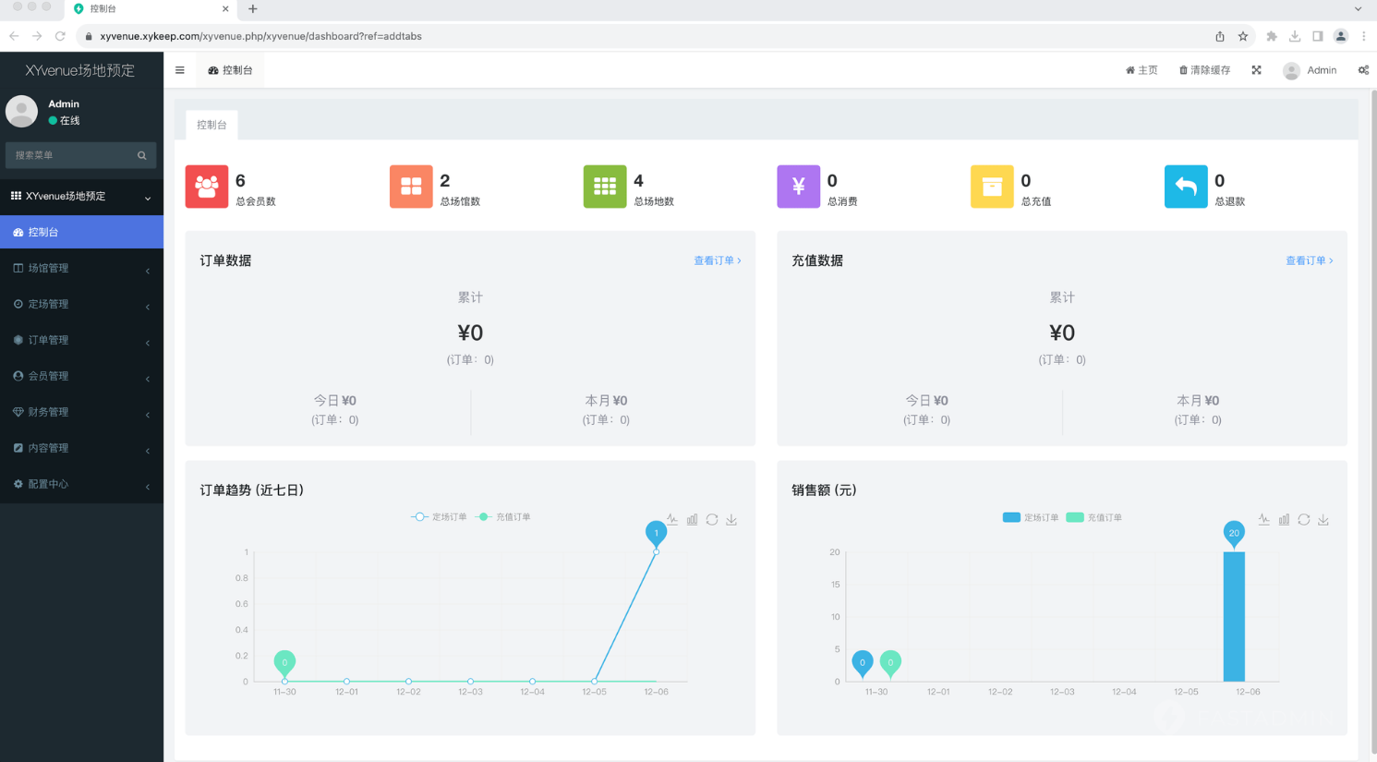
Task: Click the orange 总场馆数 venues icon
Action: pos(411,187)
